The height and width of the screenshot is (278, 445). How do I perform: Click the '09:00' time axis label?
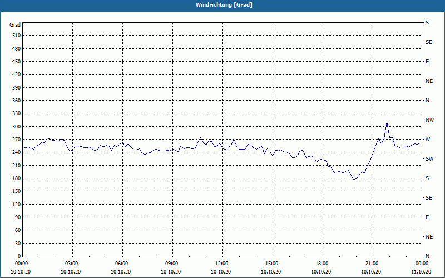coord(172,263)
